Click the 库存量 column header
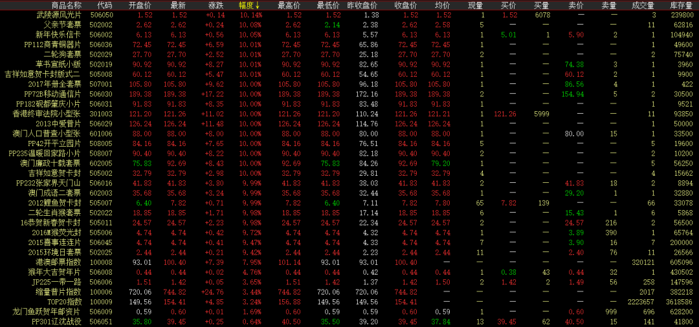The image size is (699, 327). (x=681, y=5)
